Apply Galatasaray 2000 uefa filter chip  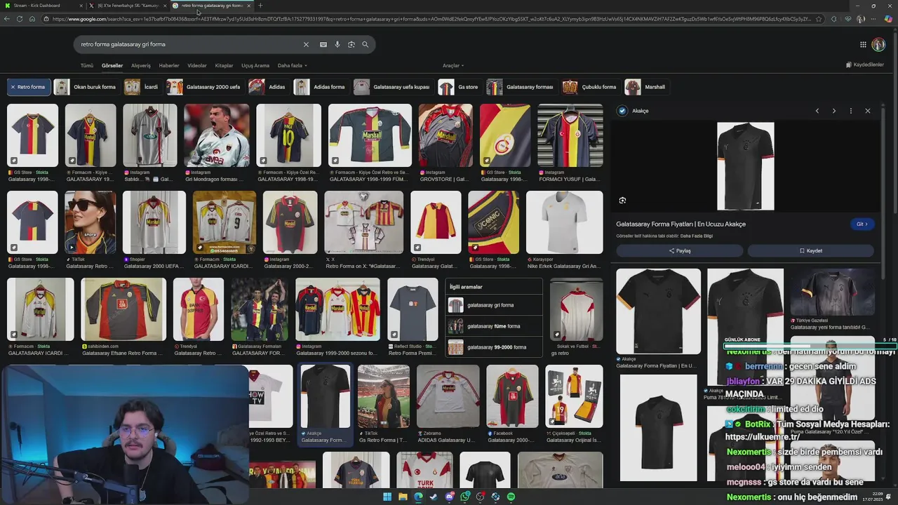click(204, 87)
